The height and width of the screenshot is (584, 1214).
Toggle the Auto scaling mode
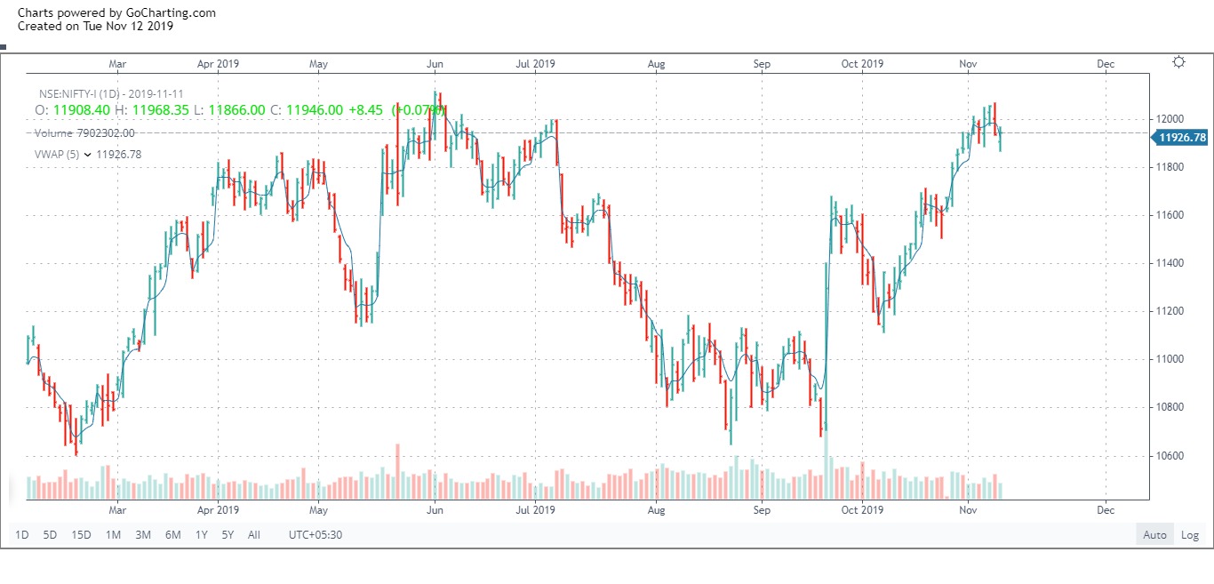(x=1154, y=534)
